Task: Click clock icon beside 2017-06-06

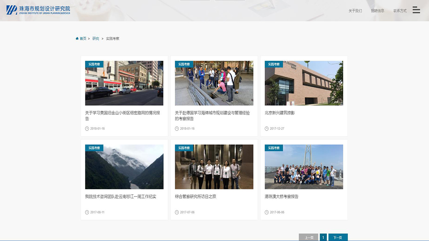Action: (266, 212)
